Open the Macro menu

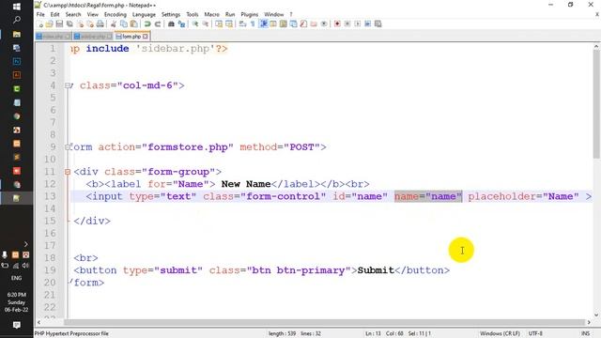point(211,15)
